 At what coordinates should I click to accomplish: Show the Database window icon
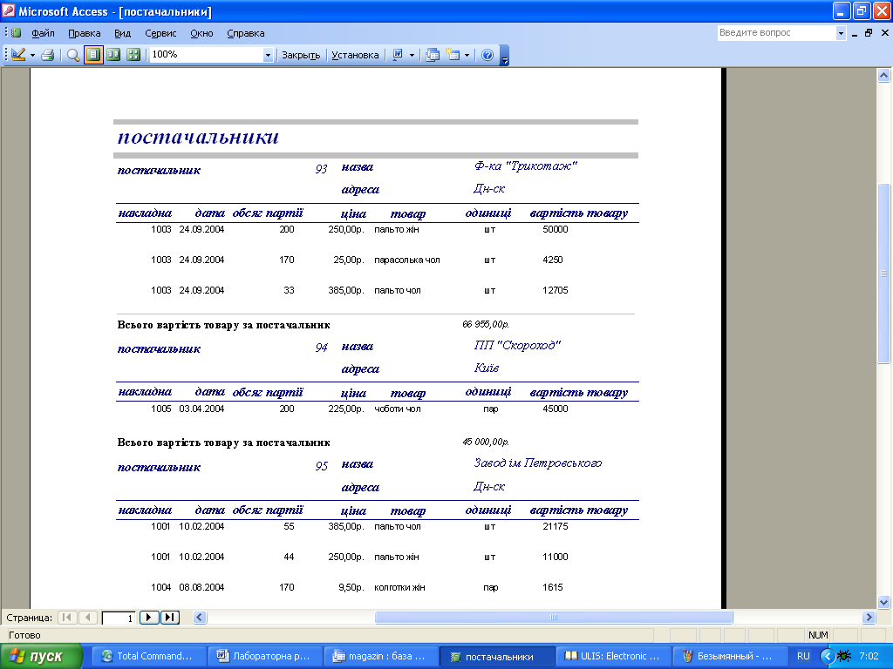pos(433,55)
